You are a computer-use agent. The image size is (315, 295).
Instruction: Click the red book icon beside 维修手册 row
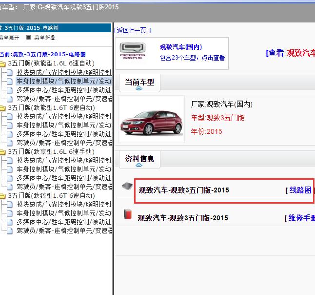pos(128,214)
